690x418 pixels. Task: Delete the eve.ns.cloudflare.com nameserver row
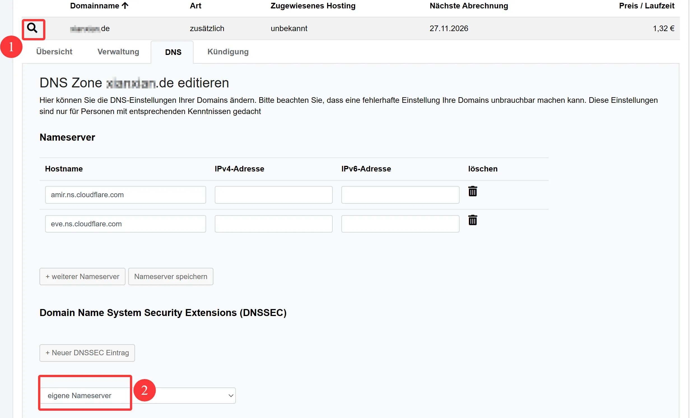coord(472,220)
